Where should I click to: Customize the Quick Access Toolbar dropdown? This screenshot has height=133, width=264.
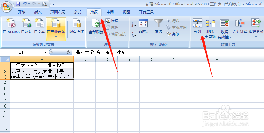53,4
